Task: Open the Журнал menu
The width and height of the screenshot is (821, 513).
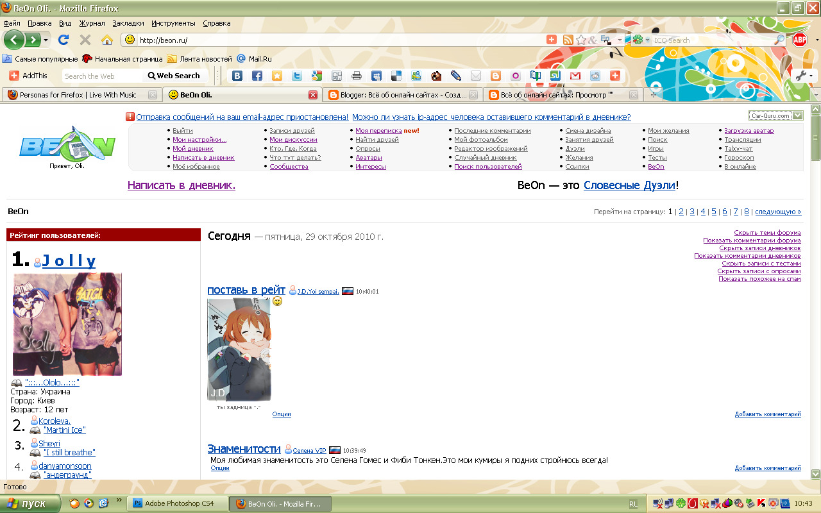Action: tap(92, 23)
